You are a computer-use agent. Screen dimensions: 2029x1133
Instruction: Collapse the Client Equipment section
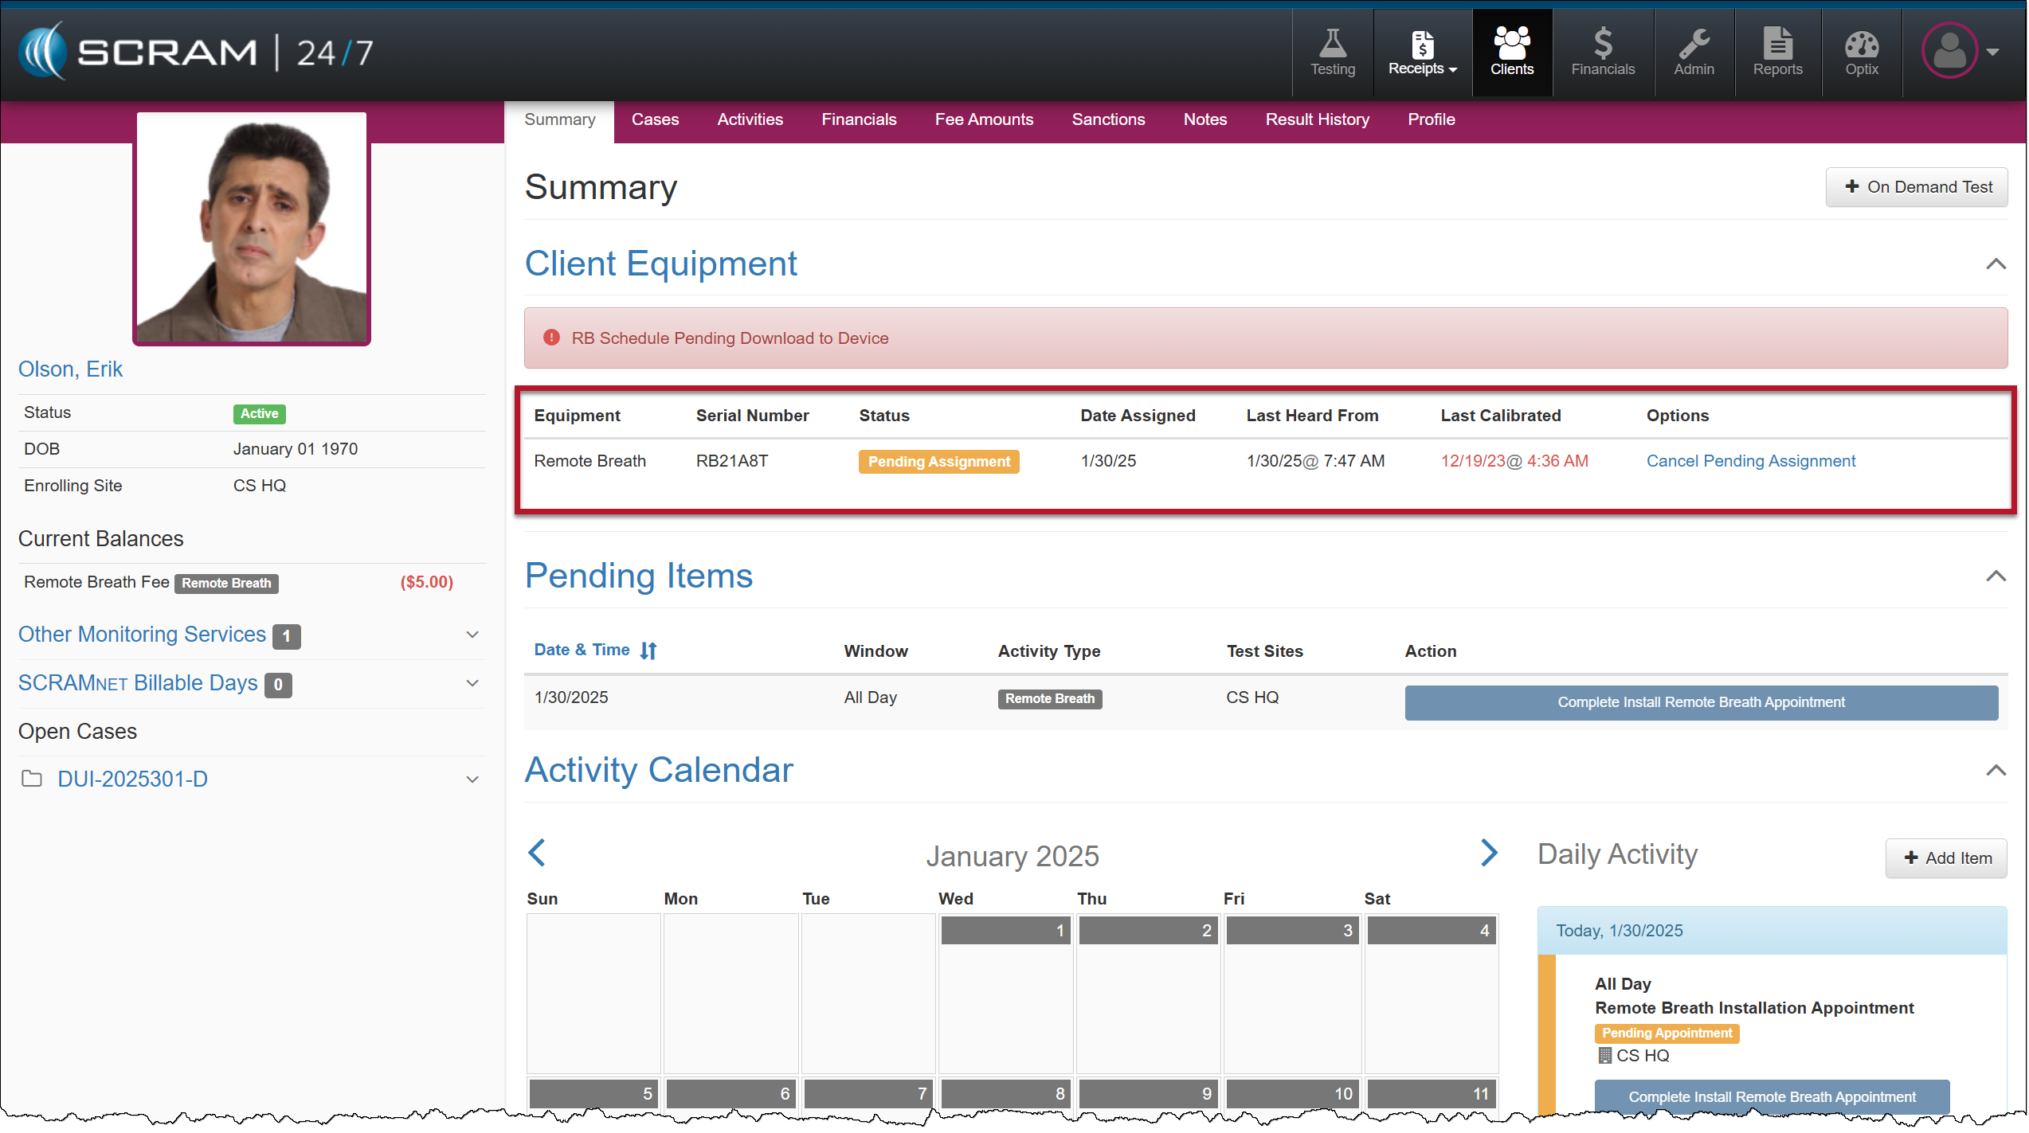click(x=1995, y=264)
